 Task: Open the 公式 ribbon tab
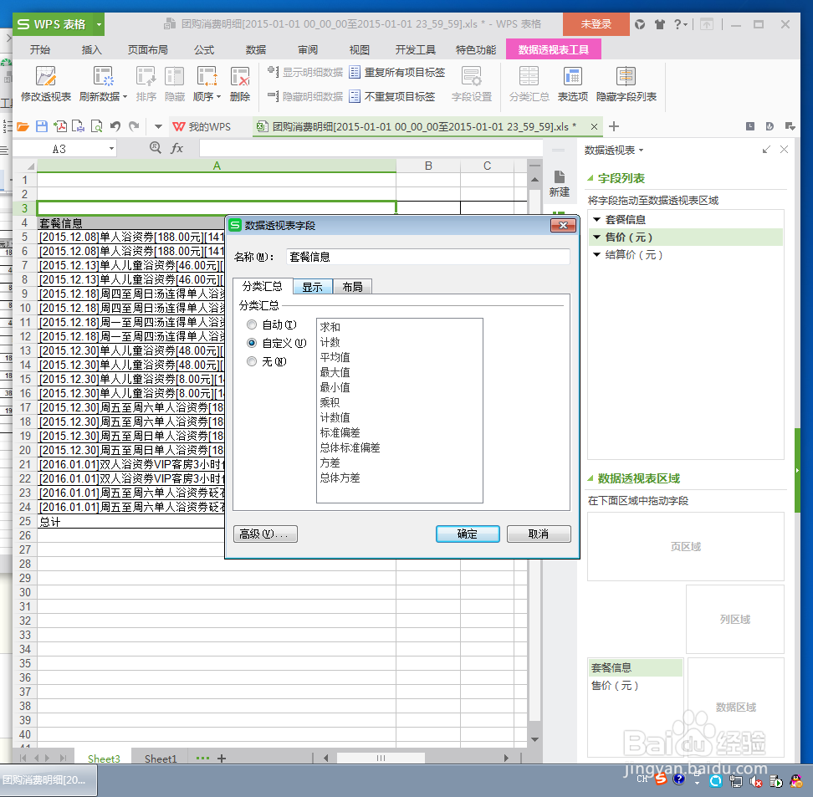point(204,50)
